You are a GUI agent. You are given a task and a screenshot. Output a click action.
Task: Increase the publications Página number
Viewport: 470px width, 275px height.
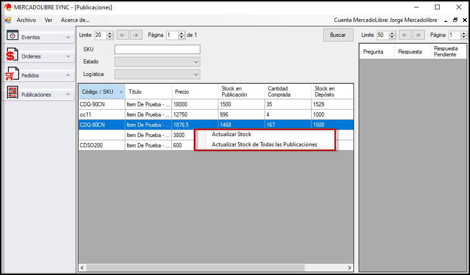(182, 33)
